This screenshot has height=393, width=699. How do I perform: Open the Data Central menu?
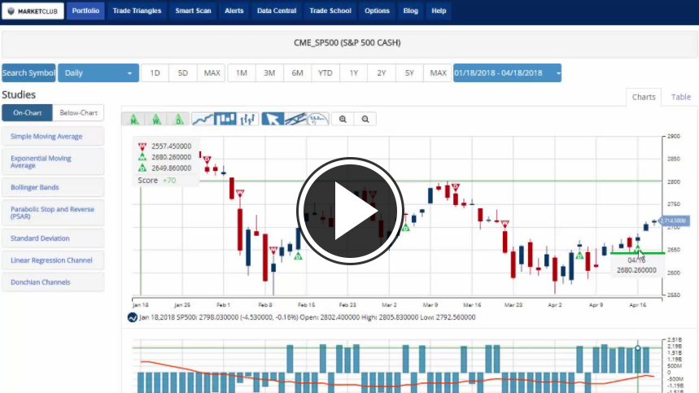coord(277,11)
